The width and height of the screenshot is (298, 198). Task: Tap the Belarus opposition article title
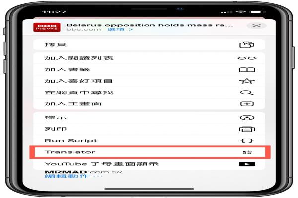coord(149,25)
